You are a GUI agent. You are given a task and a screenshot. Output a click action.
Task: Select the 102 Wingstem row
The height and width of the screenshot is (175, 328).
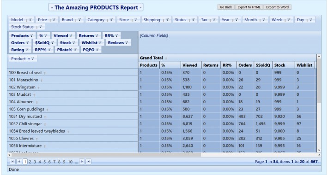pos(73,87)
